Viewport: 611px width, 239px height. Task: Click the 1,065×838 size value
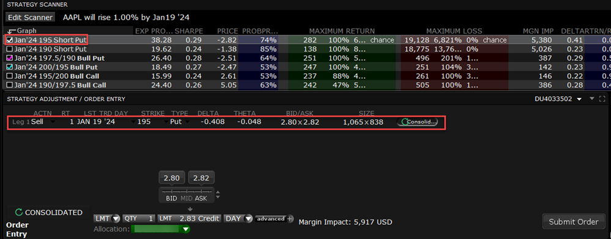[x=363, y=122]
